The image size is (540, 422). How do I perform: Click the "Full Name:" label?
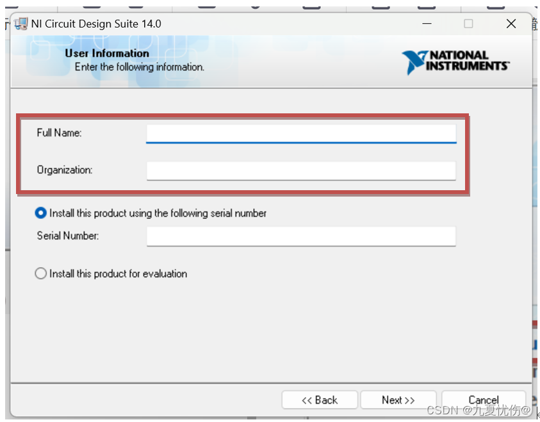59,133
